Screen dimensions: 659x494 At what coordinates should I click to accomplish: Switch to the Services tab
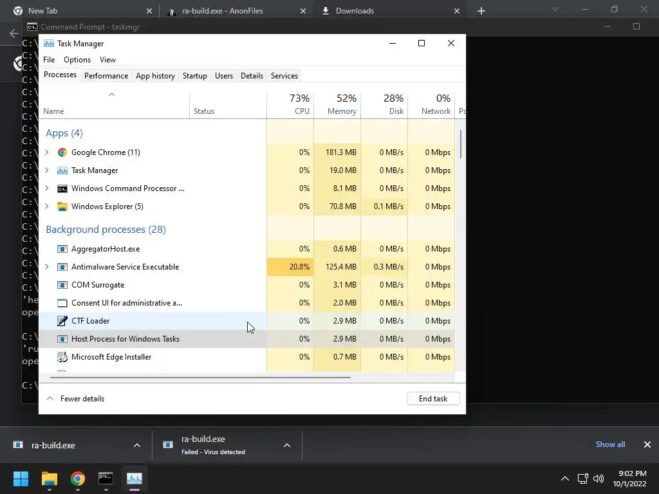point(284,76)
